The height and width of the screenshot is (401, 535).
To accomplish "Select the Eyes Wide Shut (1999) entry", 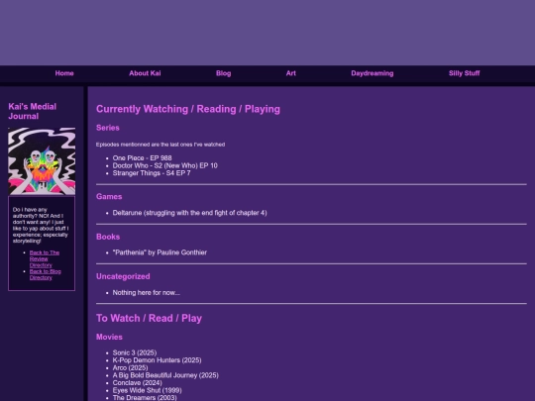I will (147, 390).
